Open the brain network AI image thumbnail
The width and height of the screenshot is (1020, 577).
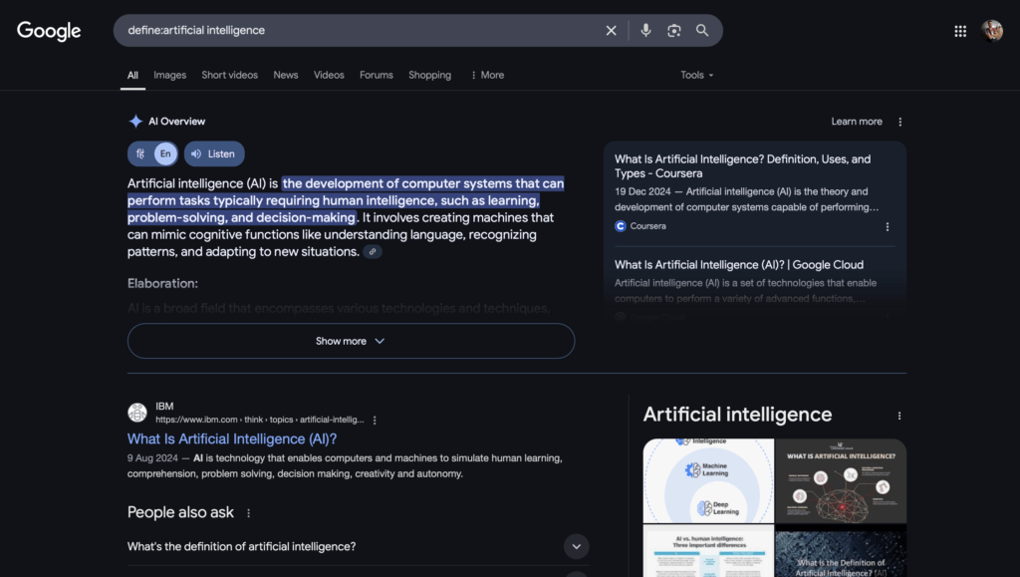click(x=841, y=480)
